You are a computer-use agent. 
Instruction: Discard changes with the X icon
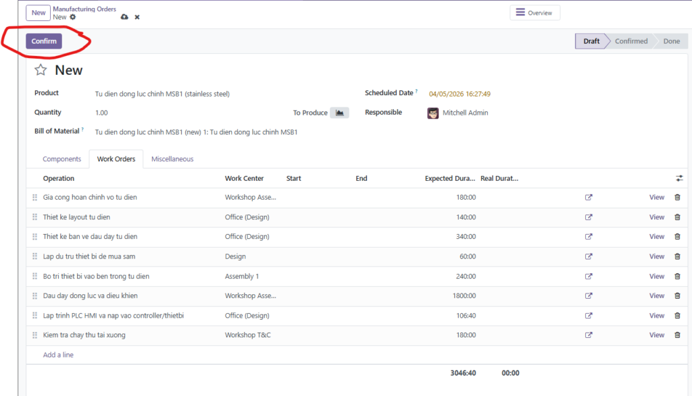pos(137,17)
